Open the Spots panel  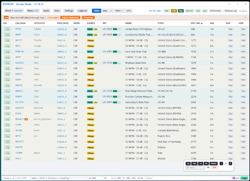[46, 11]
